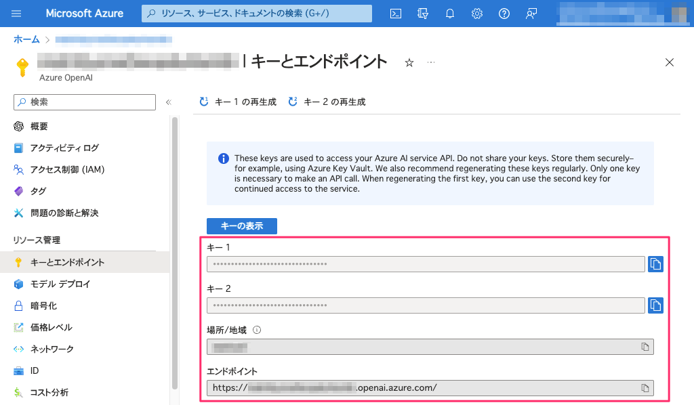Open the account profile in top right
This screenshot has width=694, height=405.
point(623,14)
